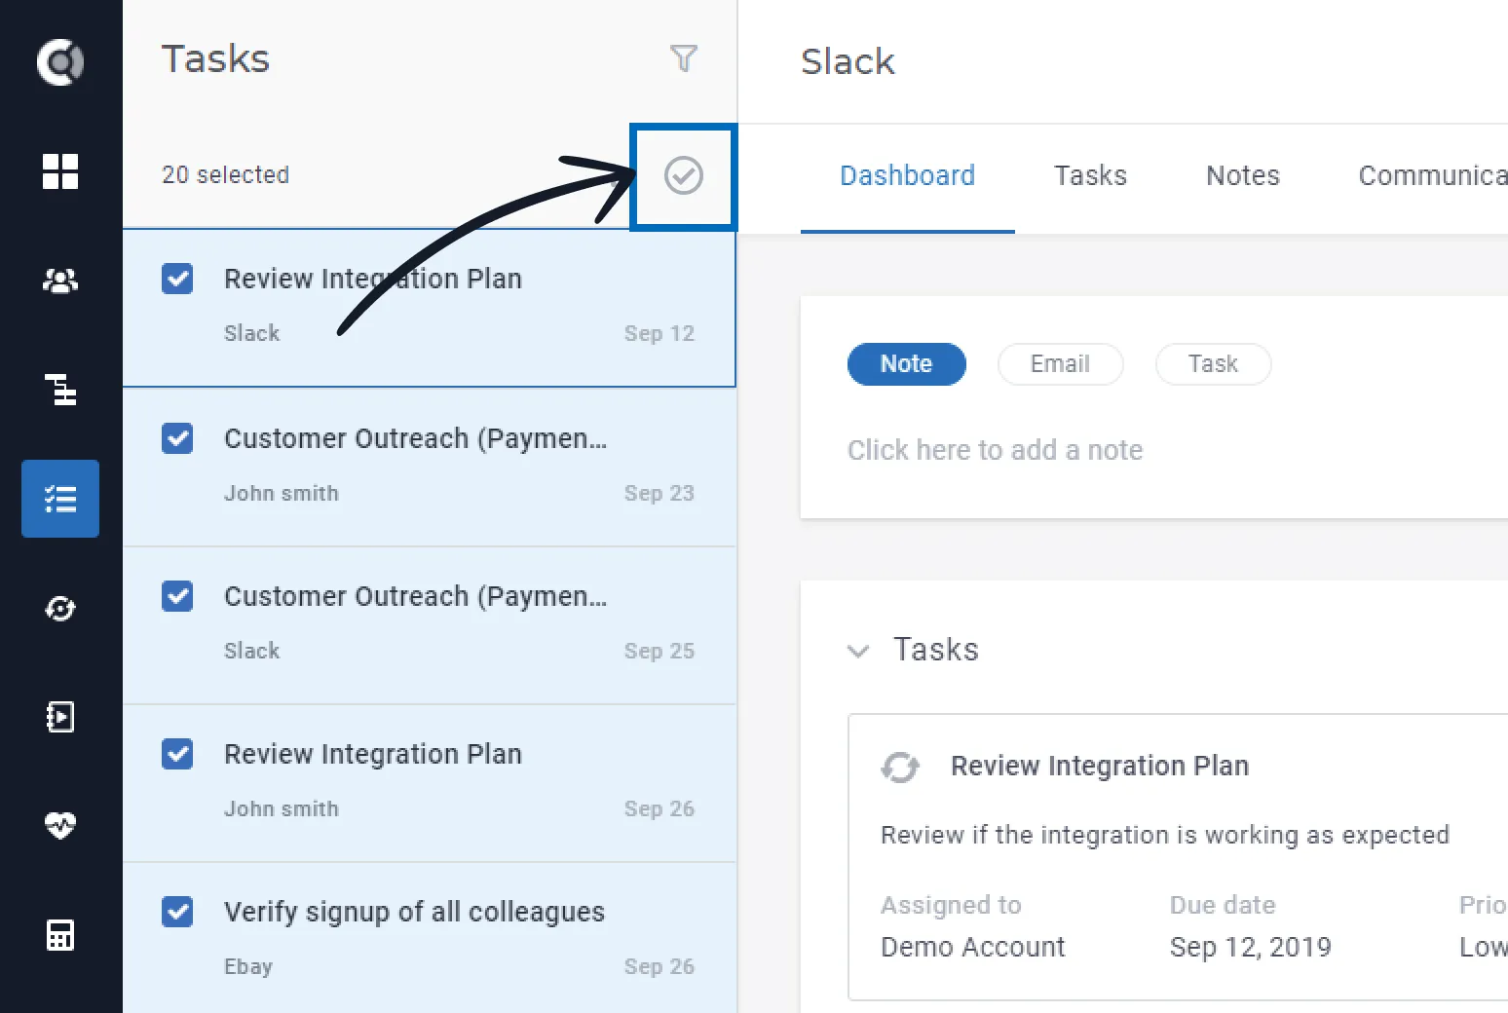Select the Task pill button
This screenshot has height=1013, width=1508.
pos(1213,364)
